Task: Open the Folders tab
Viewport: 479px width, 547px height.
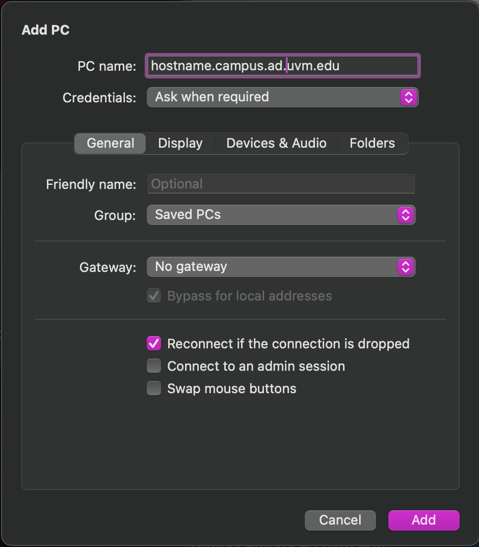Action: click(x=372, y=144)
